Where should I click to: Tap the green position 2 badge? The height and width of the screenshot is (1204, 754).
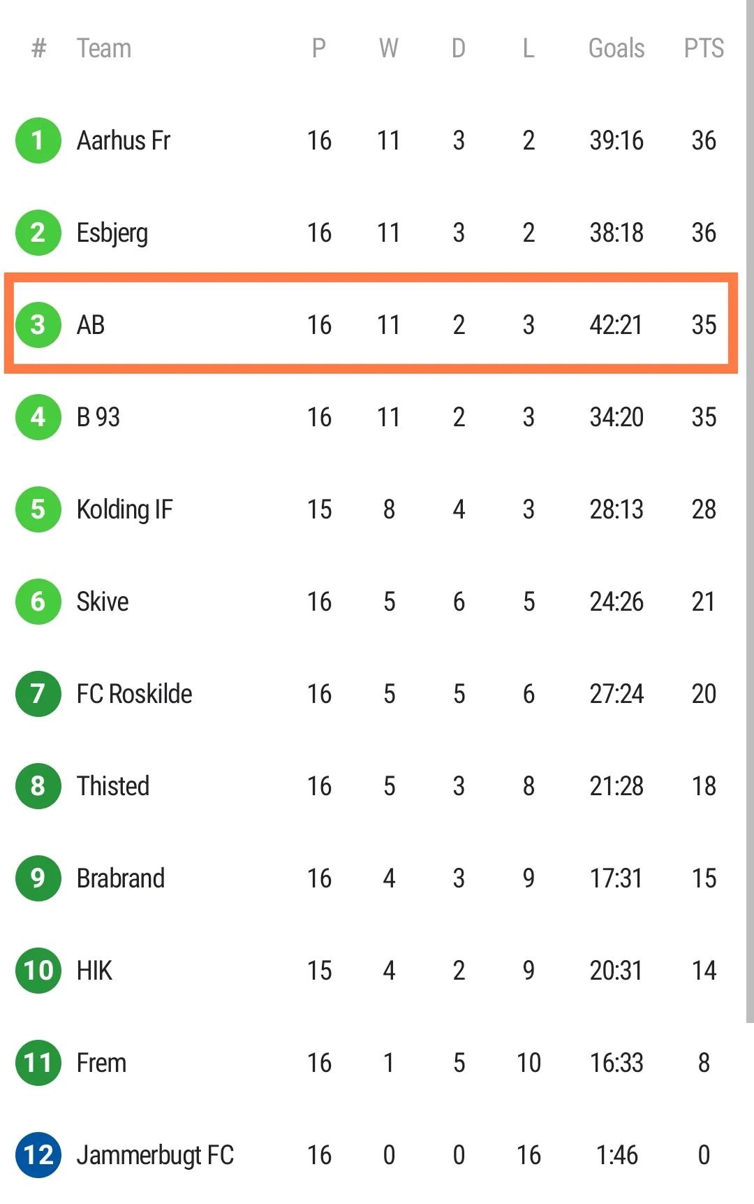38,233
